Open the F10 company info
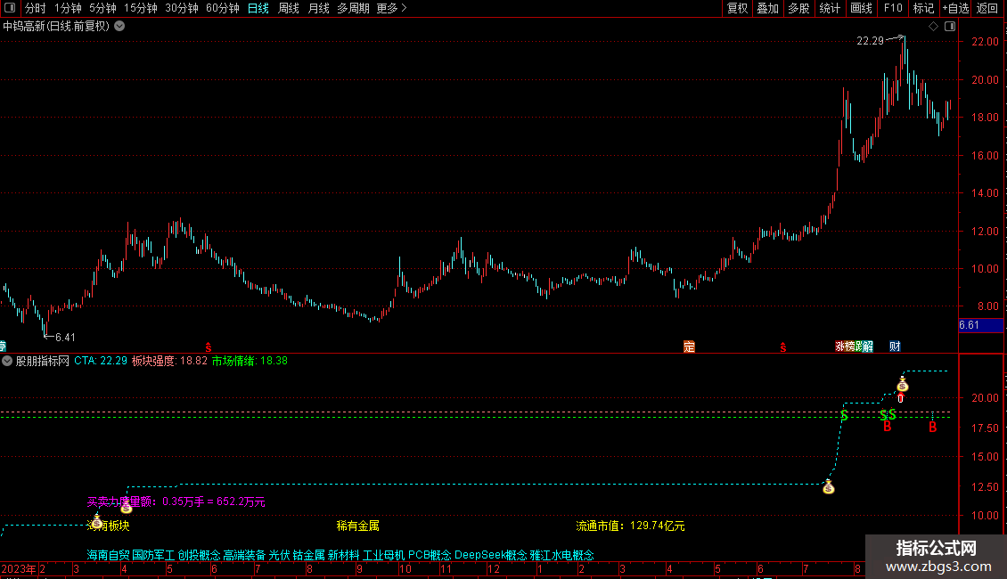The image size is (1007, 579). [893, 8]
